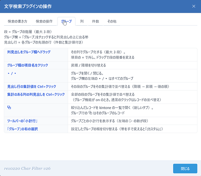Click 全部の段のグループをその集計値で並べ替える text
Screen dimensions: 201x176
103,95
